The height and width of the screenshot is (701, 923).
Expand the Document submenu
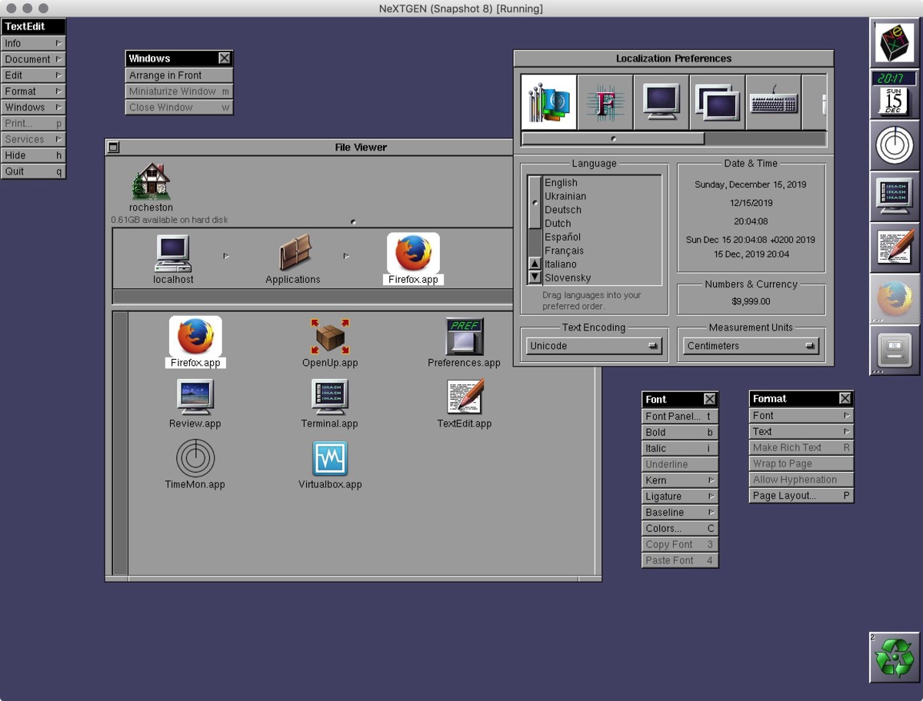[33, 59]
